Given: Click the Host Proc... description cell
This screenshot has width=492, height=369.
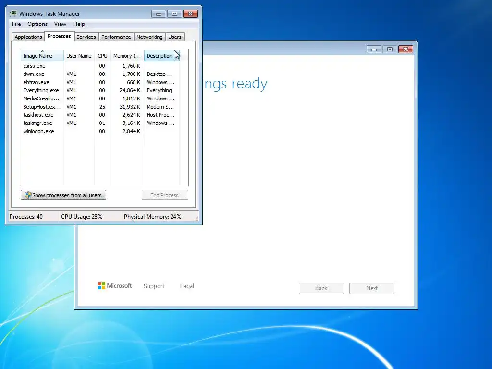Looking at the screenshot, I should (x=160, y=115).
